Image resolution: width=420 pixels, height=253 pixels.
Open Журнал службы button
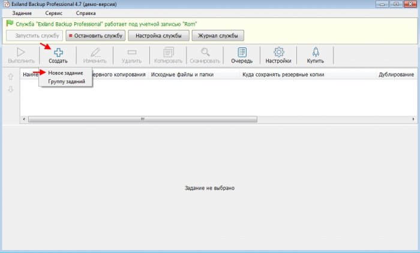point(218,35)
